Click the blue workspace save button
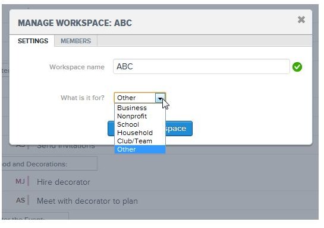 [x=179, y=129]
